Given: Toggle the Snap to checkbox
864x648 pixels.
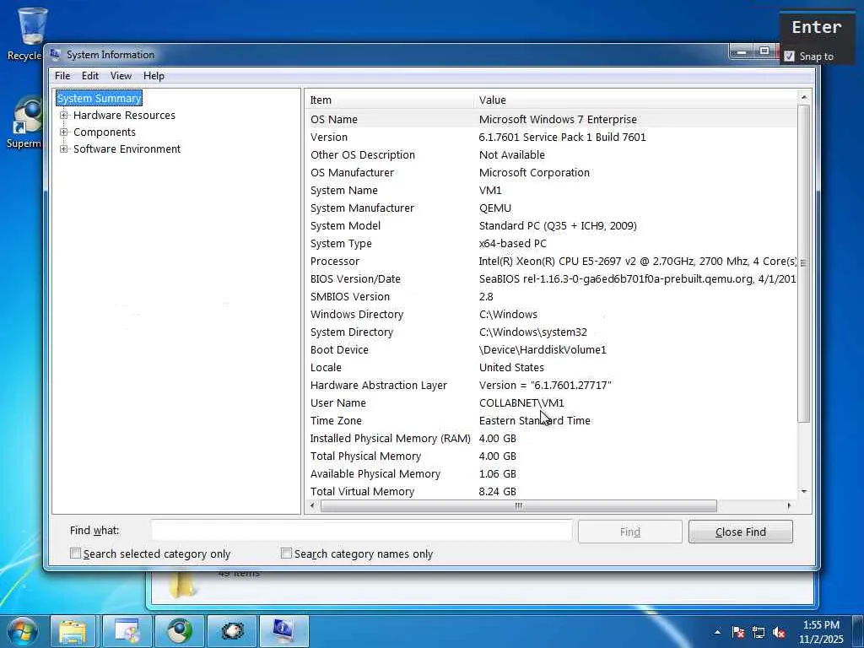Looking at the screenshot, I should pyautogui.click(x=789, y=57).
